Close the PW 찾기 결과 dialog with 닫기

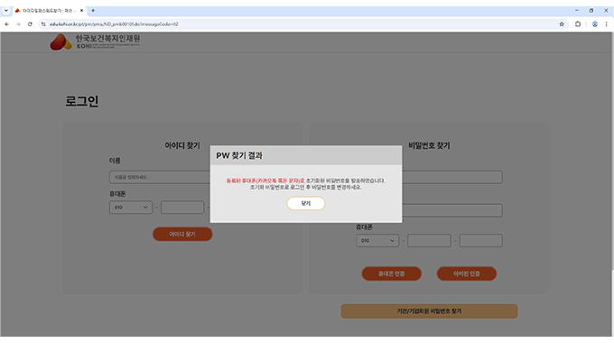(306, 203)
